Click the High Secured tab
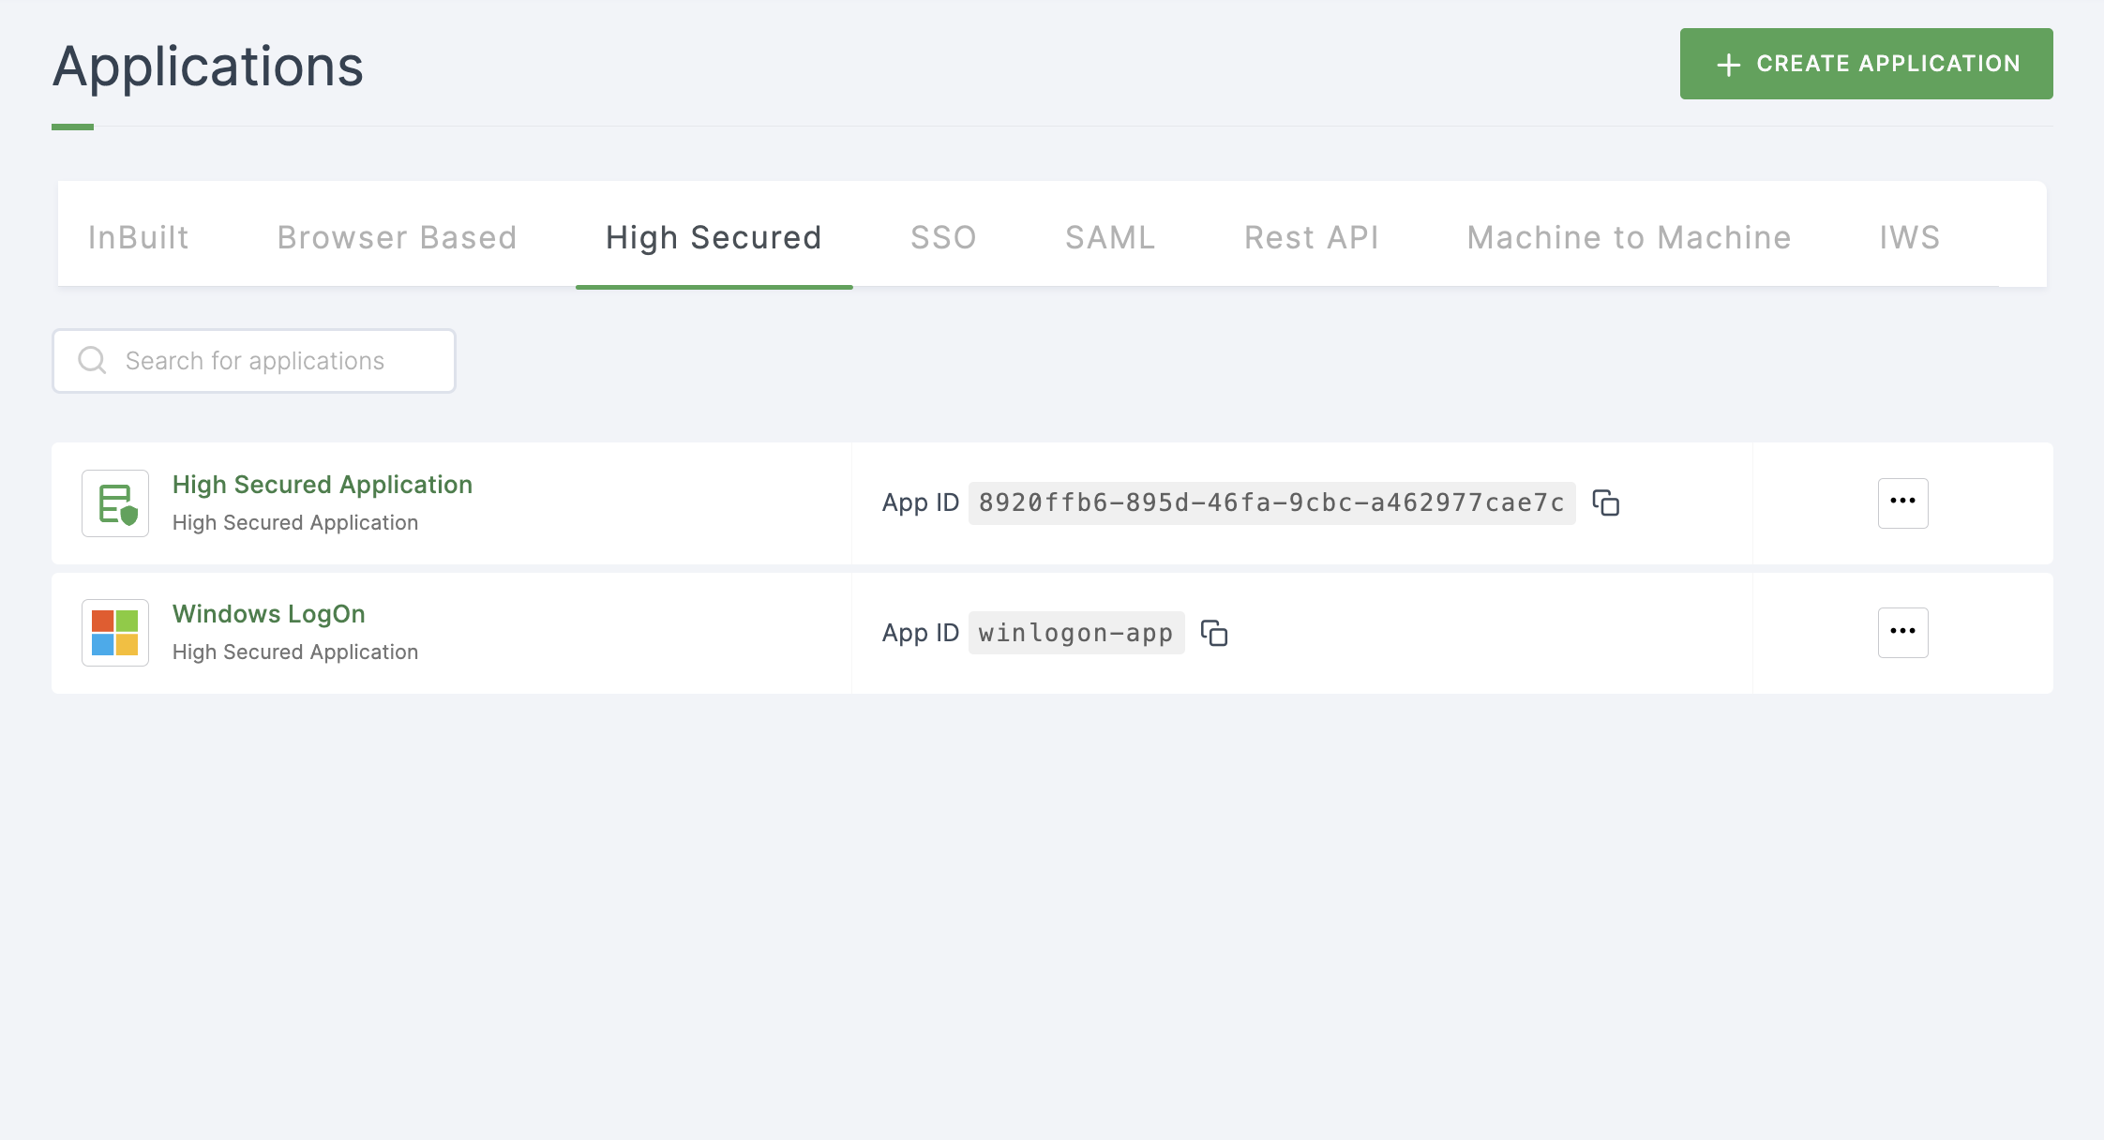Screen dimensions: 2104x1140 [713, 237]
